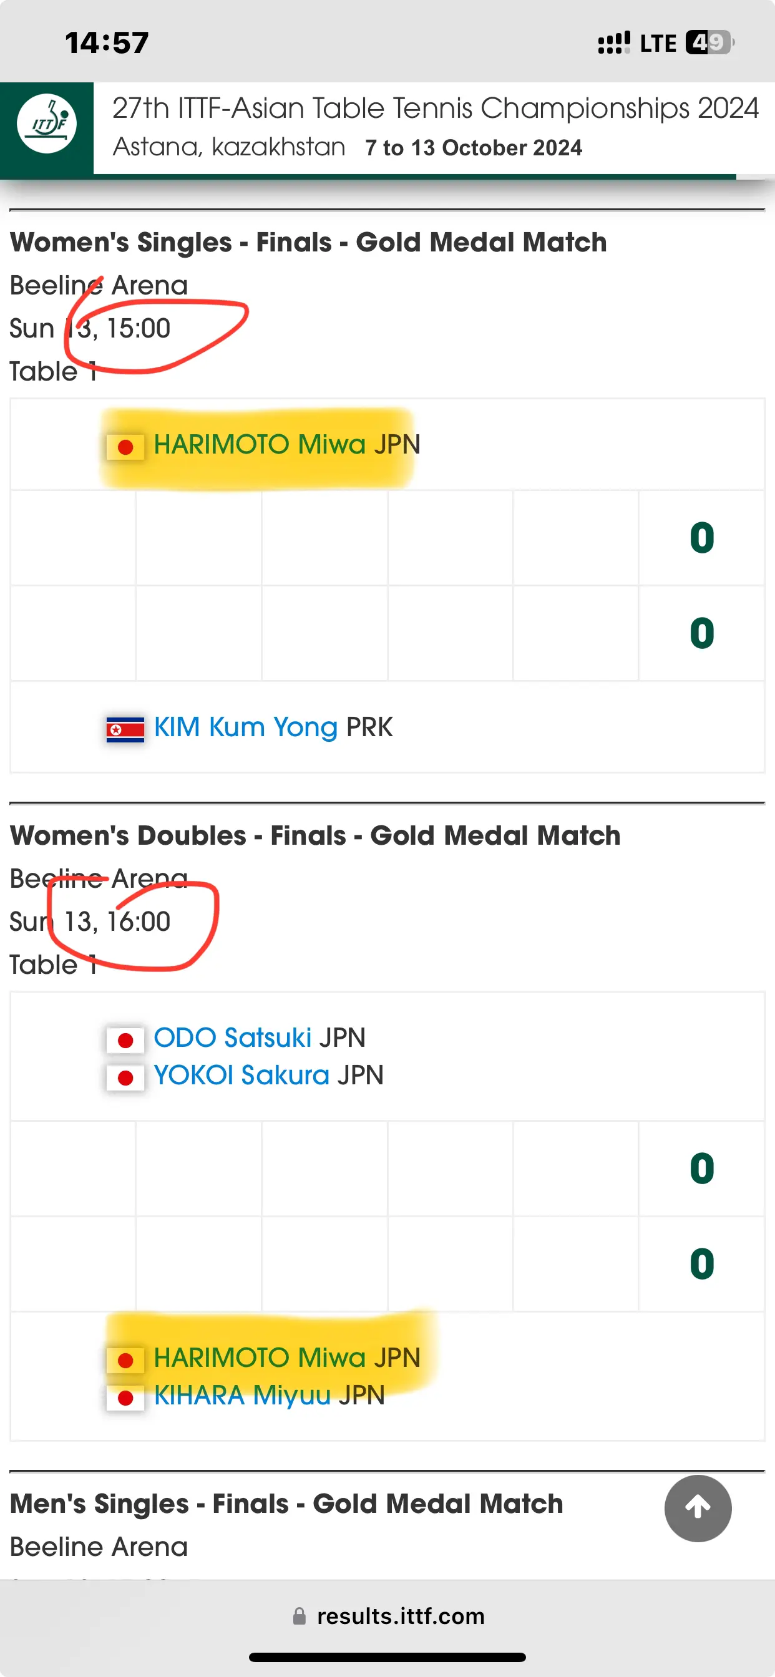Tap the scroll-to-top arrow button

pos(698,1508)
